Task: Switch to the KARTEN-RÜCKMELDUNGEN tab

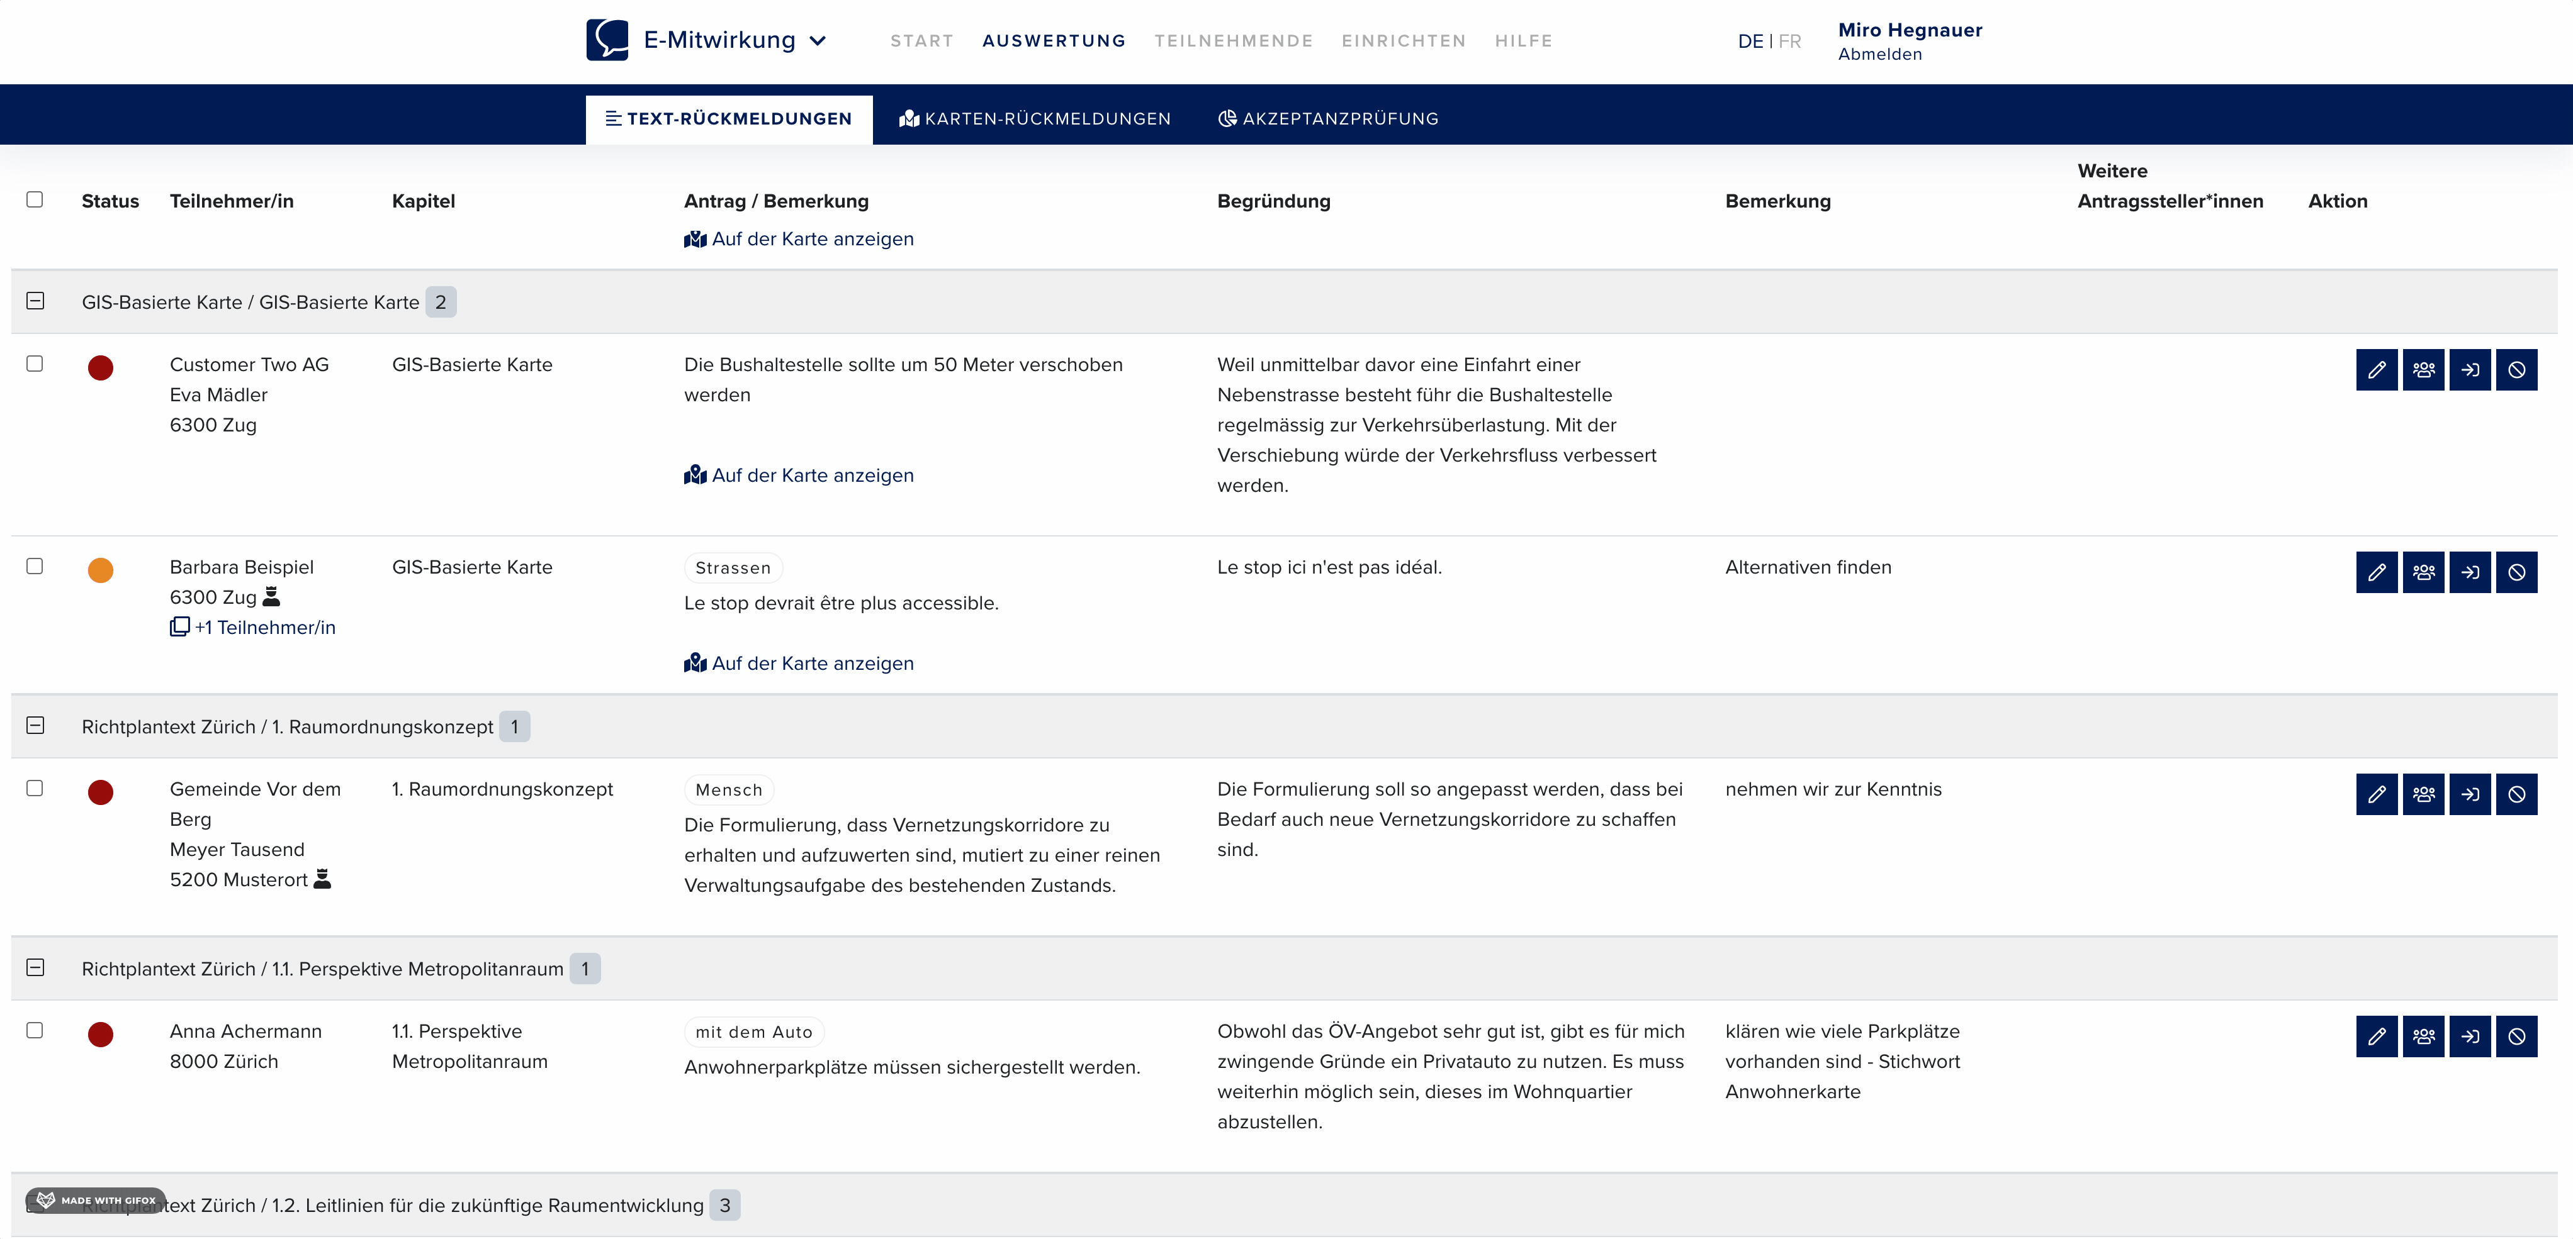Action: [x=1035, y=119]
